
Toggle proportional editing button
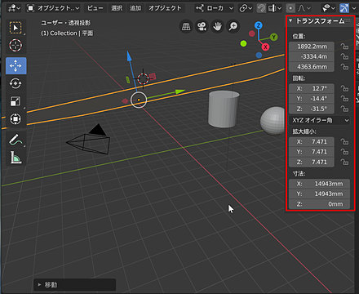(x=290, y=8)
